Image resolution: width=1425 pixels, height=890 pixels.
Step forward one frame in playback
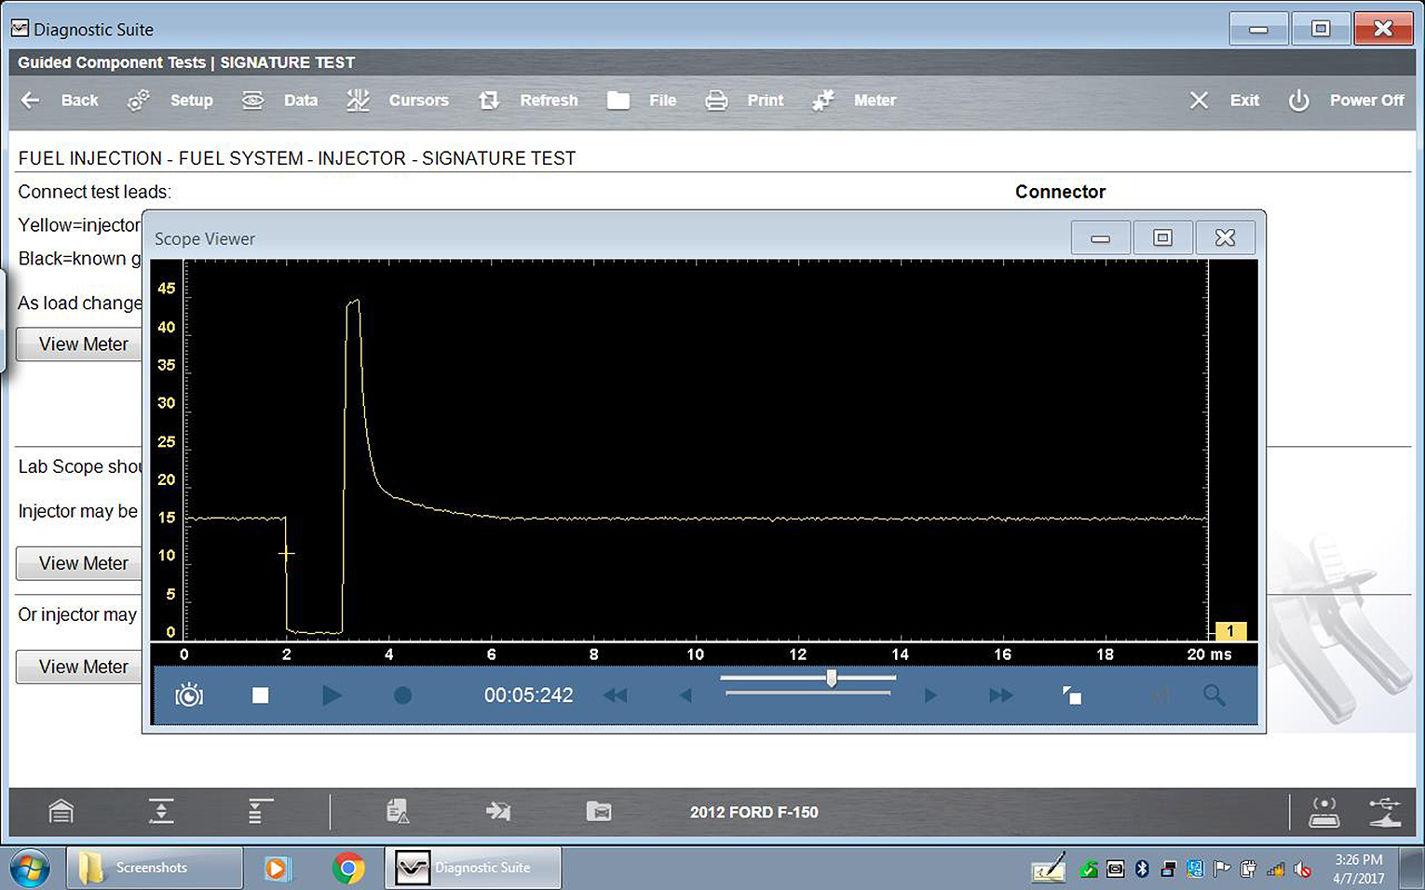point(930,695)
